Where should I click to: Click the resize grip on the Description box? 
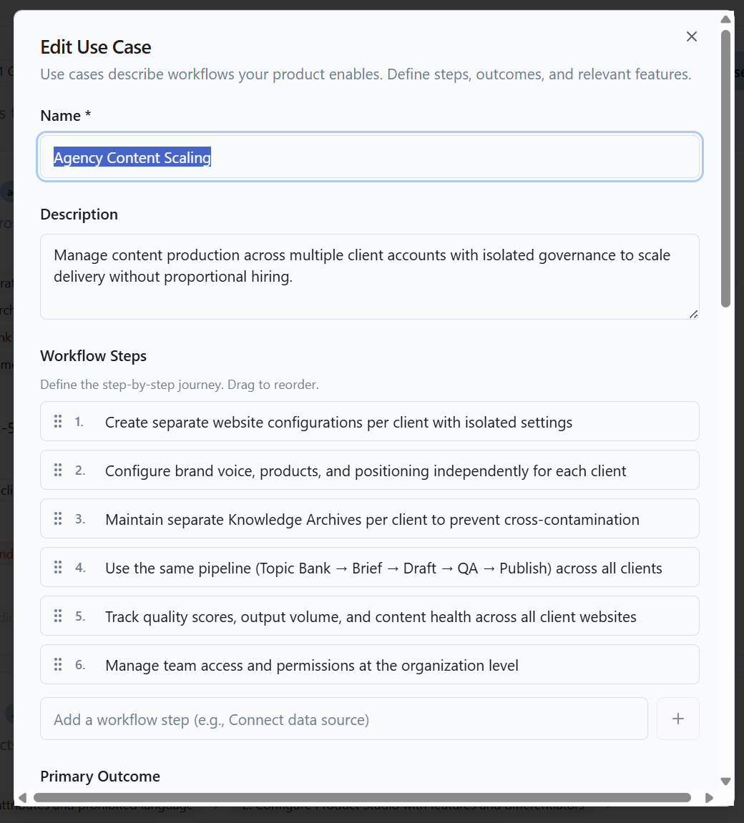coord(692,313)
